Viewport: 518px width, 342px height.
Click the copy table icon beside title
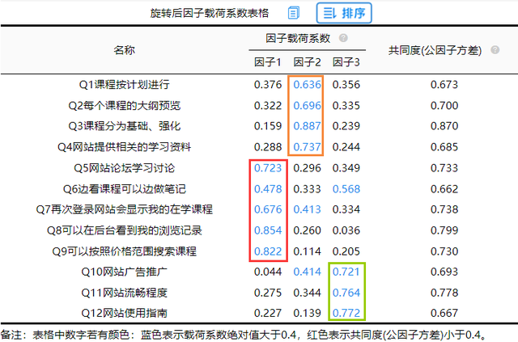(293, 13)
